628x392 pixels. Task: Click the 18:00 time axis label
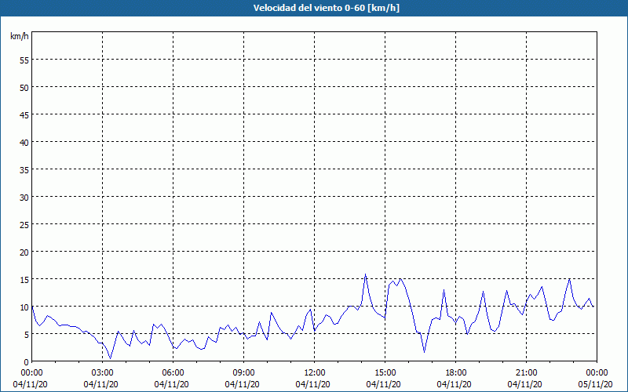(x=456, y=373)
